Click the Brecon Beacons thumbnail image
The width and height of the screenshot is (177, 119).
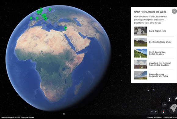141,75
